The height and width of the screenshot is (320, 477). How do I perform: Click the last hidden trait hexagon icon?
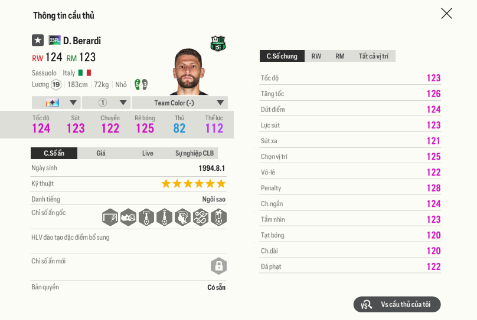click(x=218, y=217)
